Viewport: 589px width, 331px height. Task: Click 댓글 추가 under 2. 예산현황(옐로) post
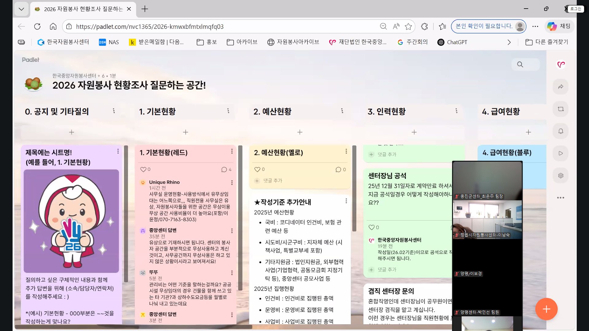273,181
